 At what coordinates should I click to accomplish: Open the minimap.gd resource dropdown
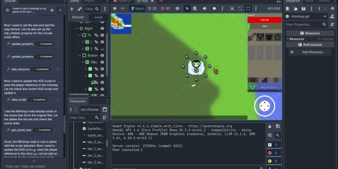325,16
